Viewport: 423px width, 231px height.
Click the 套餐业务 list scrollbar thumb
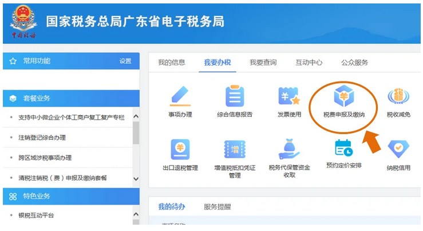click(136, 132)
